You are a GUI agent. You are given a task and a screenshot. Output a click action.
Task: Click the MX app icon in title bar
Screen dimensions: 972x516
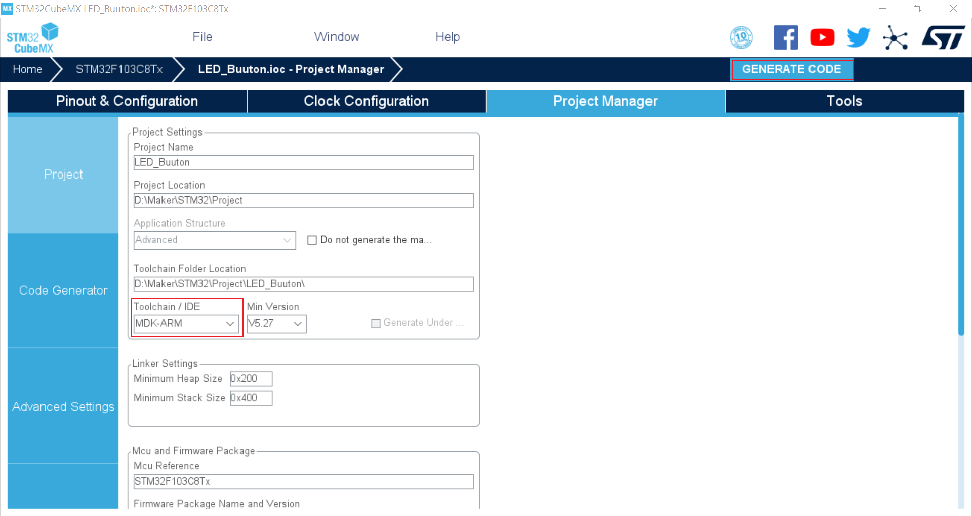pyautogui.click(x=7, y=9)
